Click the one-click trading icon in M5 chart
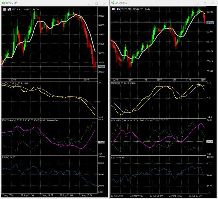218x199 pixels. [x=114, y=9]
